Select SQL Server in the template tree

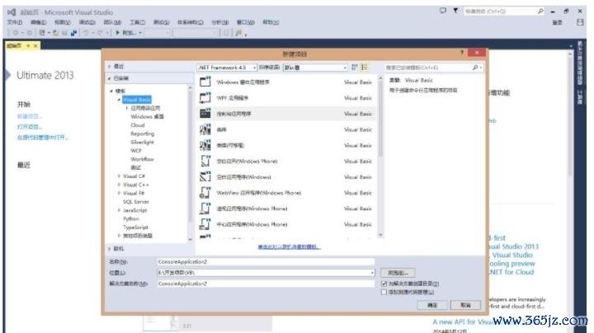(136, 202)
